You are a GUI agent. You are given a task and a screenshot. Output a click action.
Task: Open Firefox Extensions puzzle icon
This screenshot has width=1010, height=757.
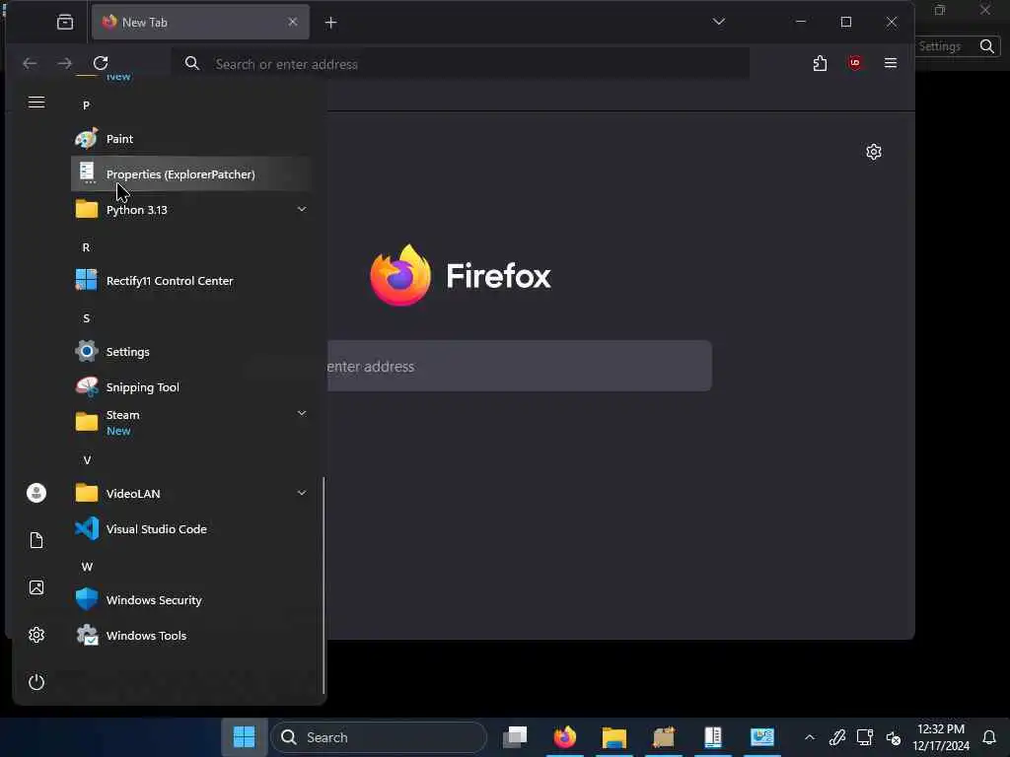(x=820, y=63)
